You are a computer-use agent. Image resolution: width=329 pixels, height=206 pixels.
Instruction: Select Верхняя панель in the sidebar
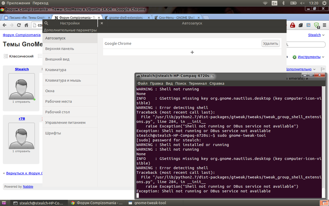pos(59,49)
